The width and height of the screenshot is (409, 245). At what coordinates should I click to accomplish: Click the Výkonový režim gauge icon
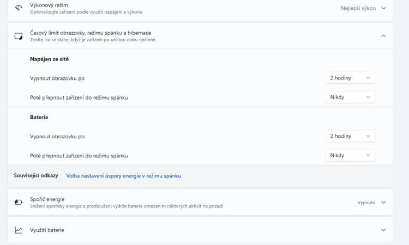tap(19, 8)
